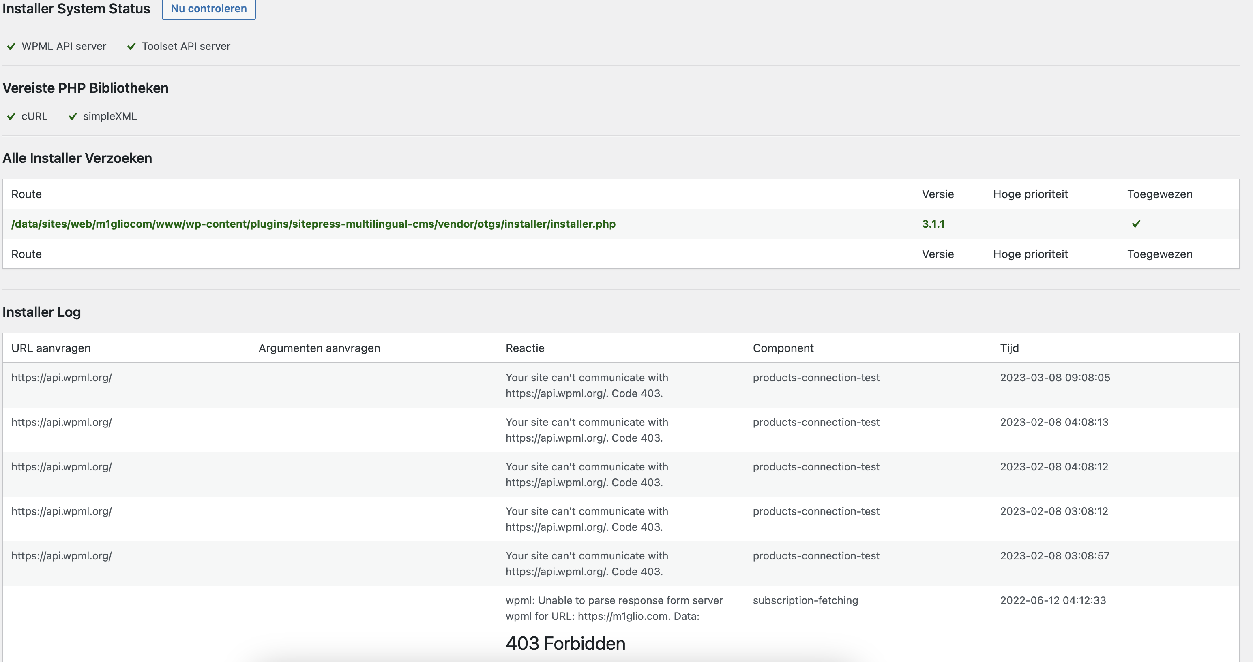Click api.wpml.org URL in 03:08:57 row

[61, 556]
